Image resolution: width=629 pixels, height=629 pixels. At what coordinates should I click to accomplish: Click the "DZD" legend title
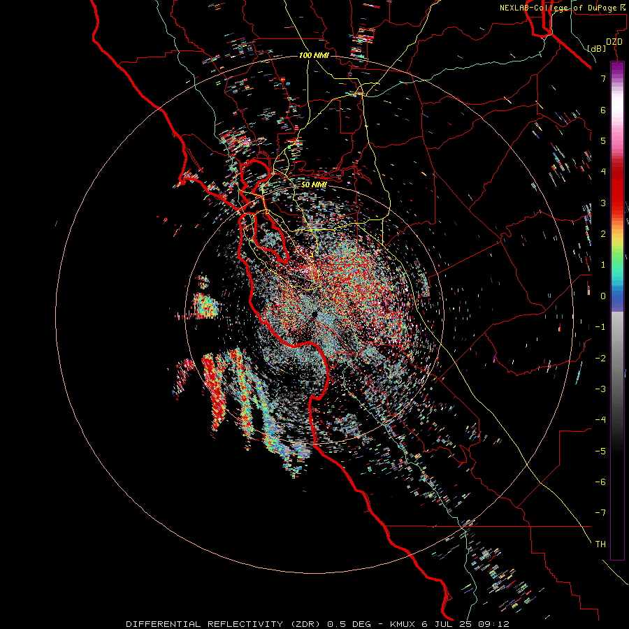[x=614, y=42]
